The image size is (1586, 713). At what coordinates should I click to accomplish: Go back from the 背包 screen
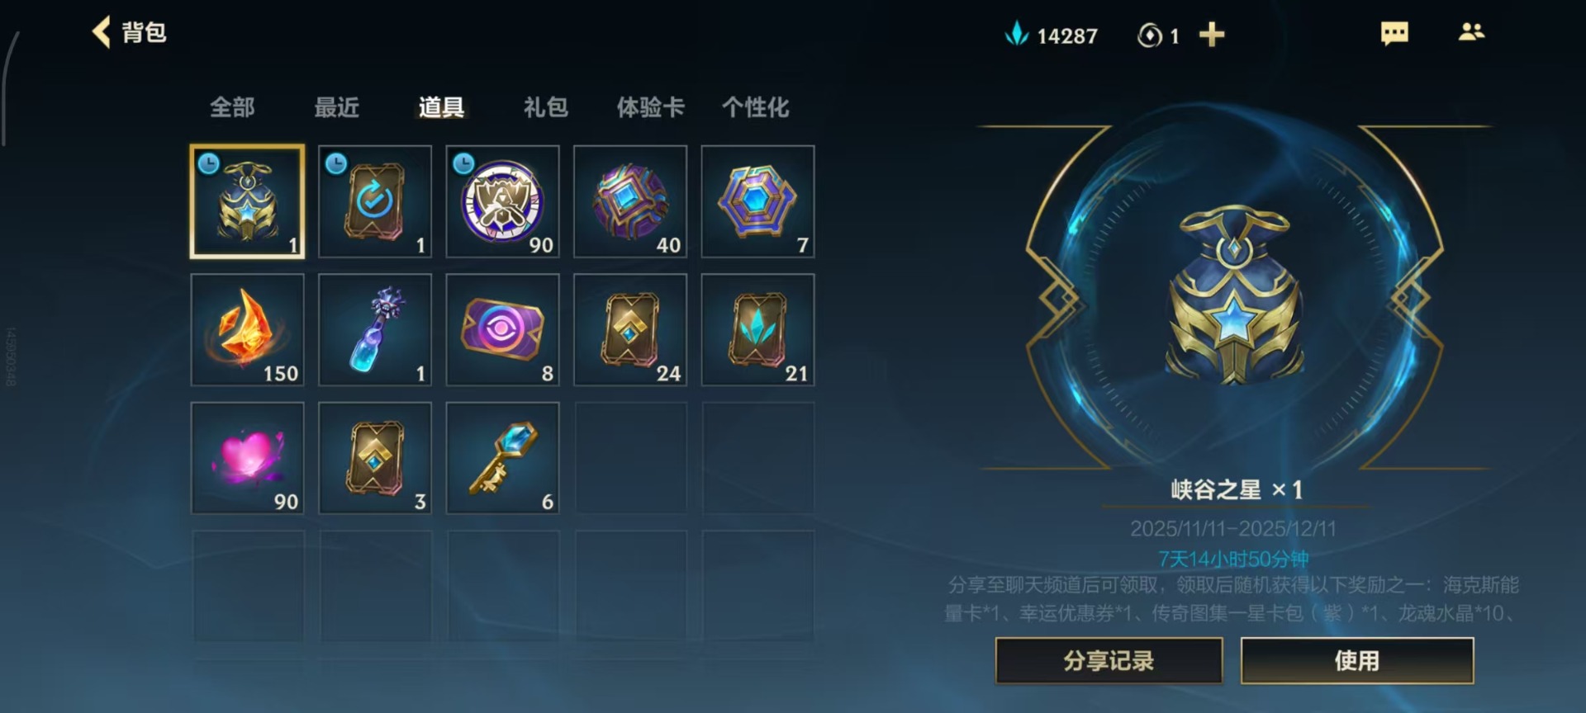tap(102, 33)
